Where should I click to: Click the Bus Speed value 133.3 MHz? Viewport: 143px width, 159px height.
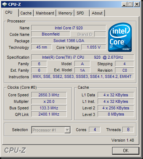(x=49, y=108)
